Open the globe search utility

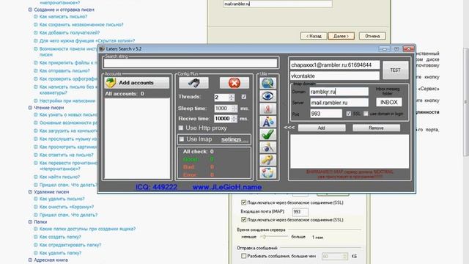coord(267,83)
